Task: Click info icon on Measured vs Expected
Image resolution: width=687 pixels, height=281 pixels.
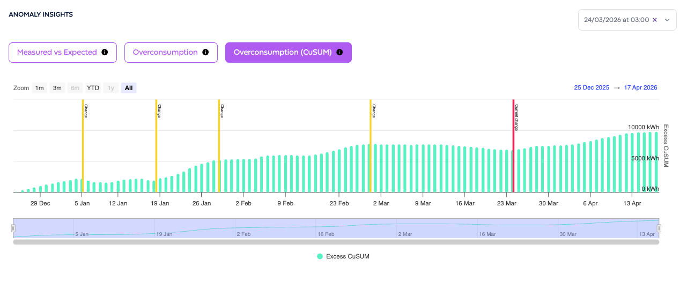Action: point(105,53)
